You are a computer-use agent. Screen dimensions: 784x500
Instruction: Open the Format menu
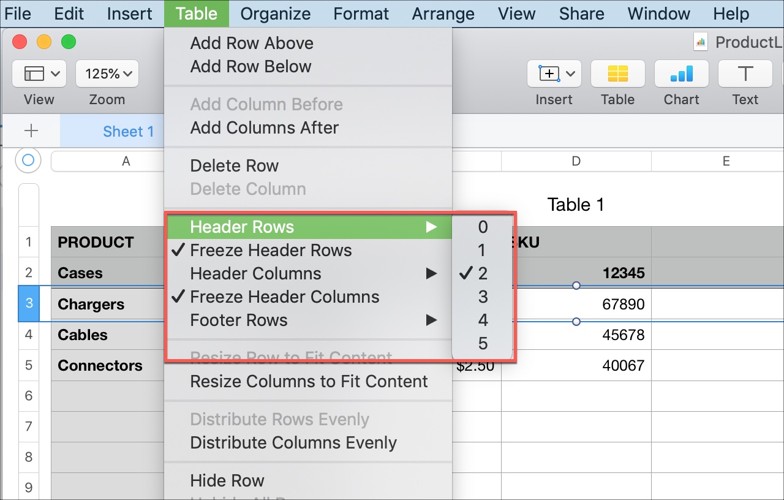tap(361, 13)
